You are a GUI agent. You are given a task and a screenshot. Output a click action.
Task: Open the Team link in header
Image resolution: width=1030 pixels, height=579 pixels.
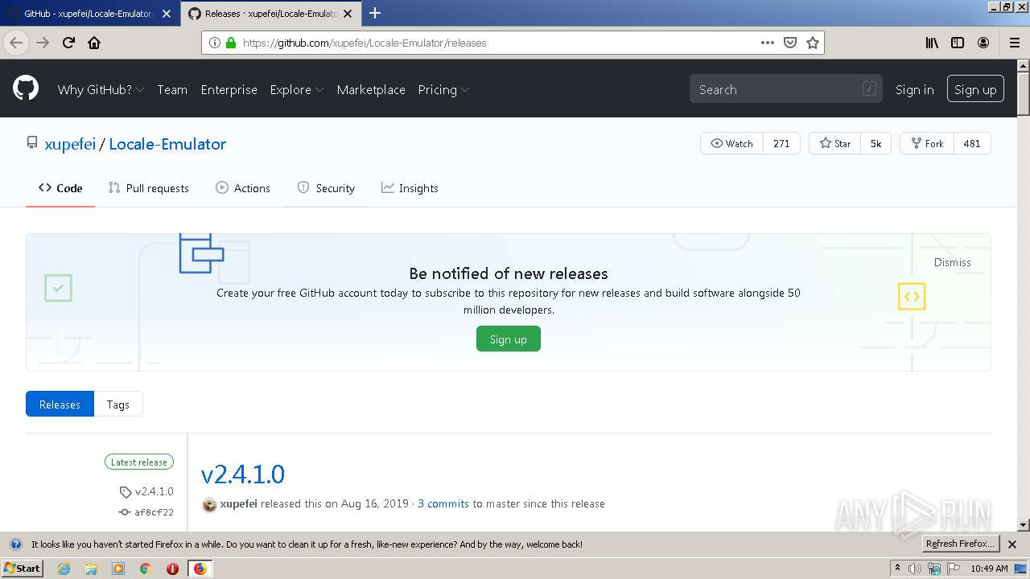point(172,89)
